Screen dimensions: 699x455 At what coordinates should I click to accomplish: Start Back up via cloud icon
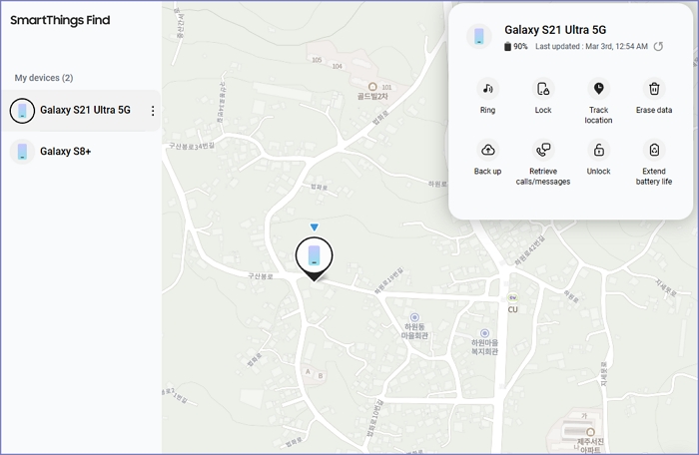pyautogui.click(x=487, y=151)
